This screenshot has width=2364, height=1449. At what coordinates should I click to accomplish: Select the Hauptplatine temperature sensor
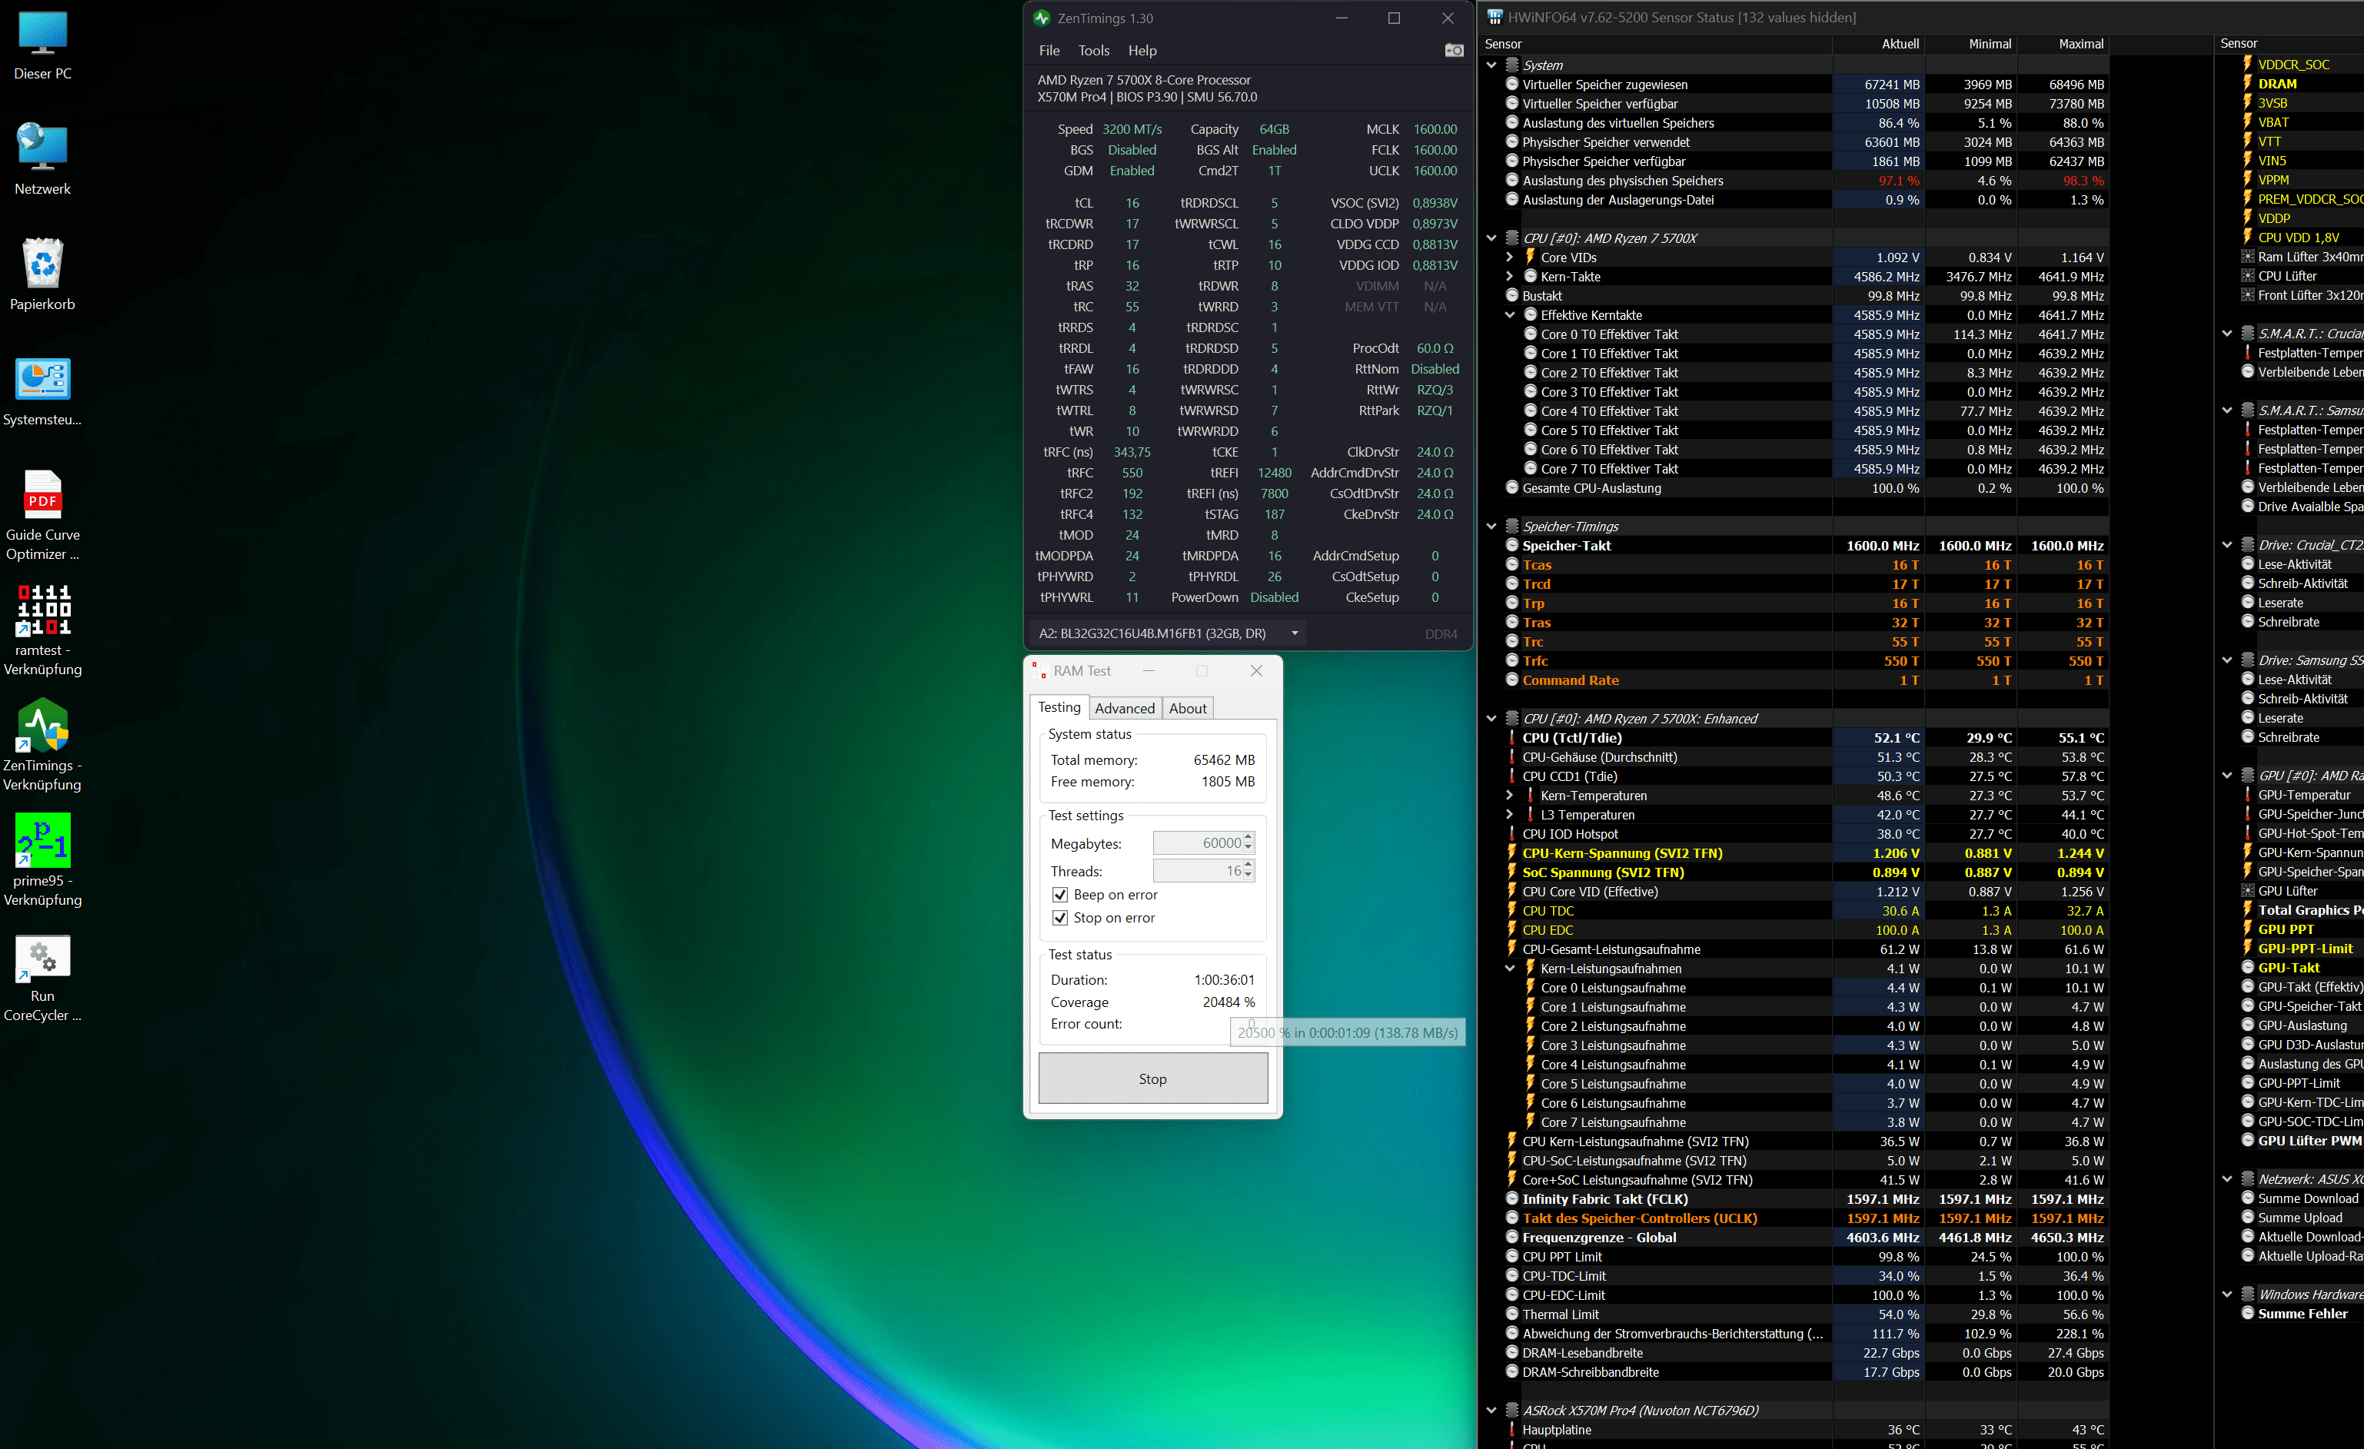click(1794, 1430)
